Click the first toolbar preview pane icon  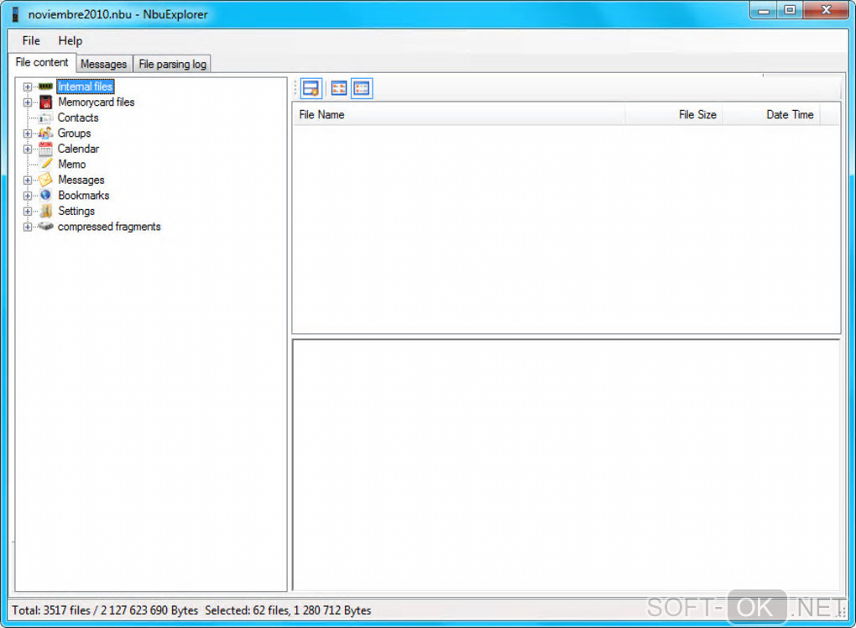pos(311,88)
